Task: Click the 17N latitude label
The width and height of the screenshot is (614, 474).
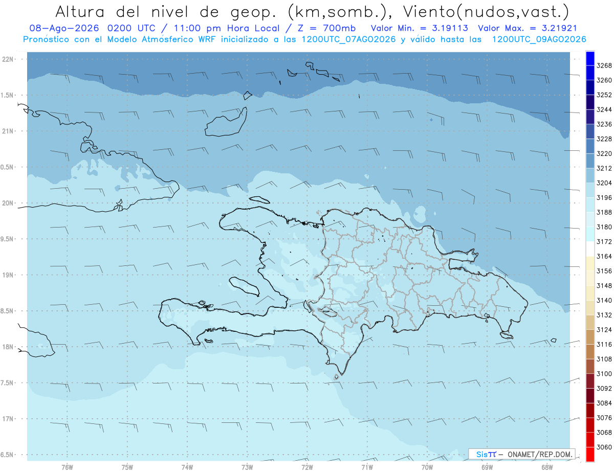Action: pos(8,419)
